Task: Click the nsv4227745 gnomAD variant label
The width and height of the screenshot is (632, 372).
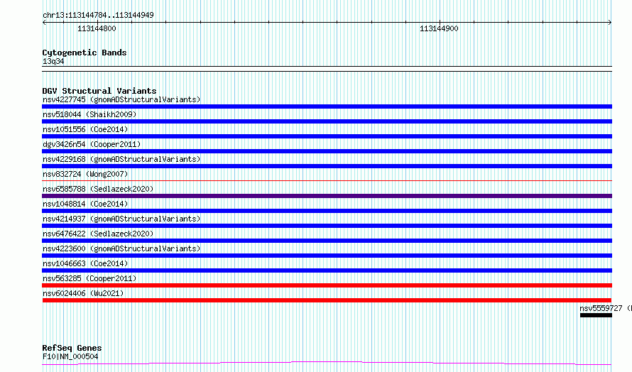Action: 121,99
